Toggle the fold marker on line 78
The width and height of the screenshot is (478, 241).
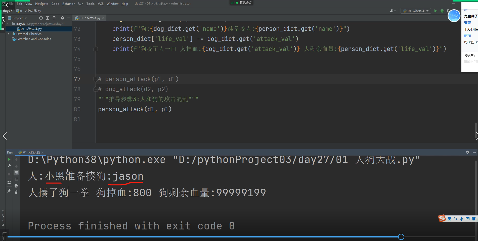pyautogui.click(x=95, y=89)
